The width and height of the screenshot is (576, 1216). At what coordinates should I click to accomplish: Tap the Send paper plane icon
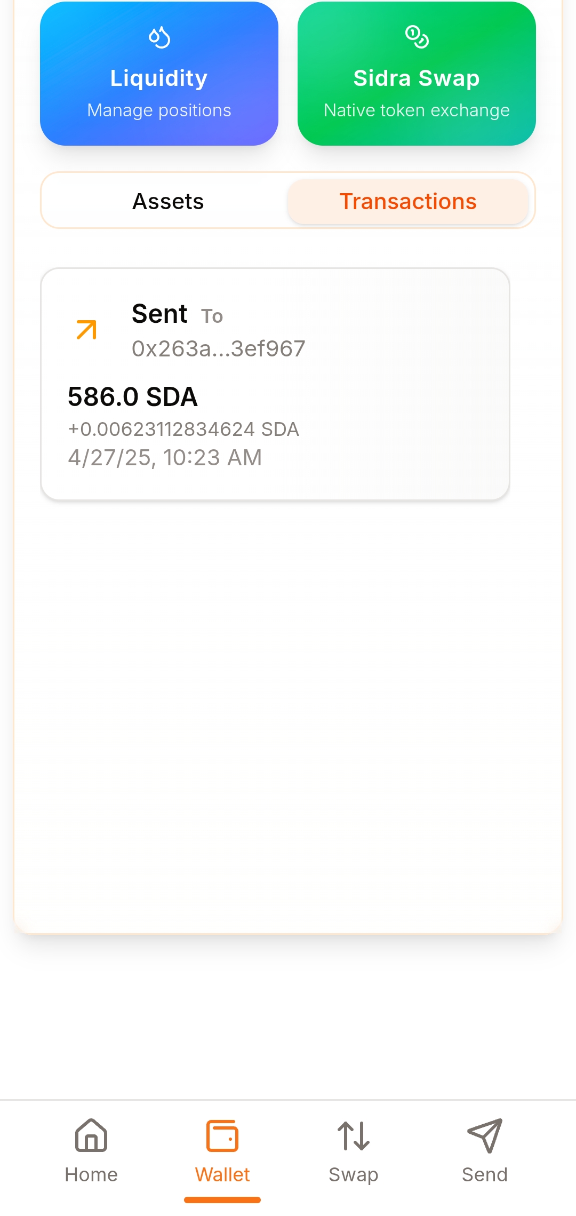pyautogui.click(x=484, y=1135)
